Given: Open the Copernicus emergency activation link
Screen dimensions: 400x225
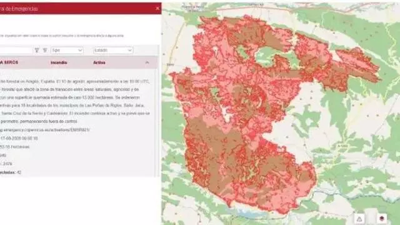Looking at the screenshot, I should (45, 130).
